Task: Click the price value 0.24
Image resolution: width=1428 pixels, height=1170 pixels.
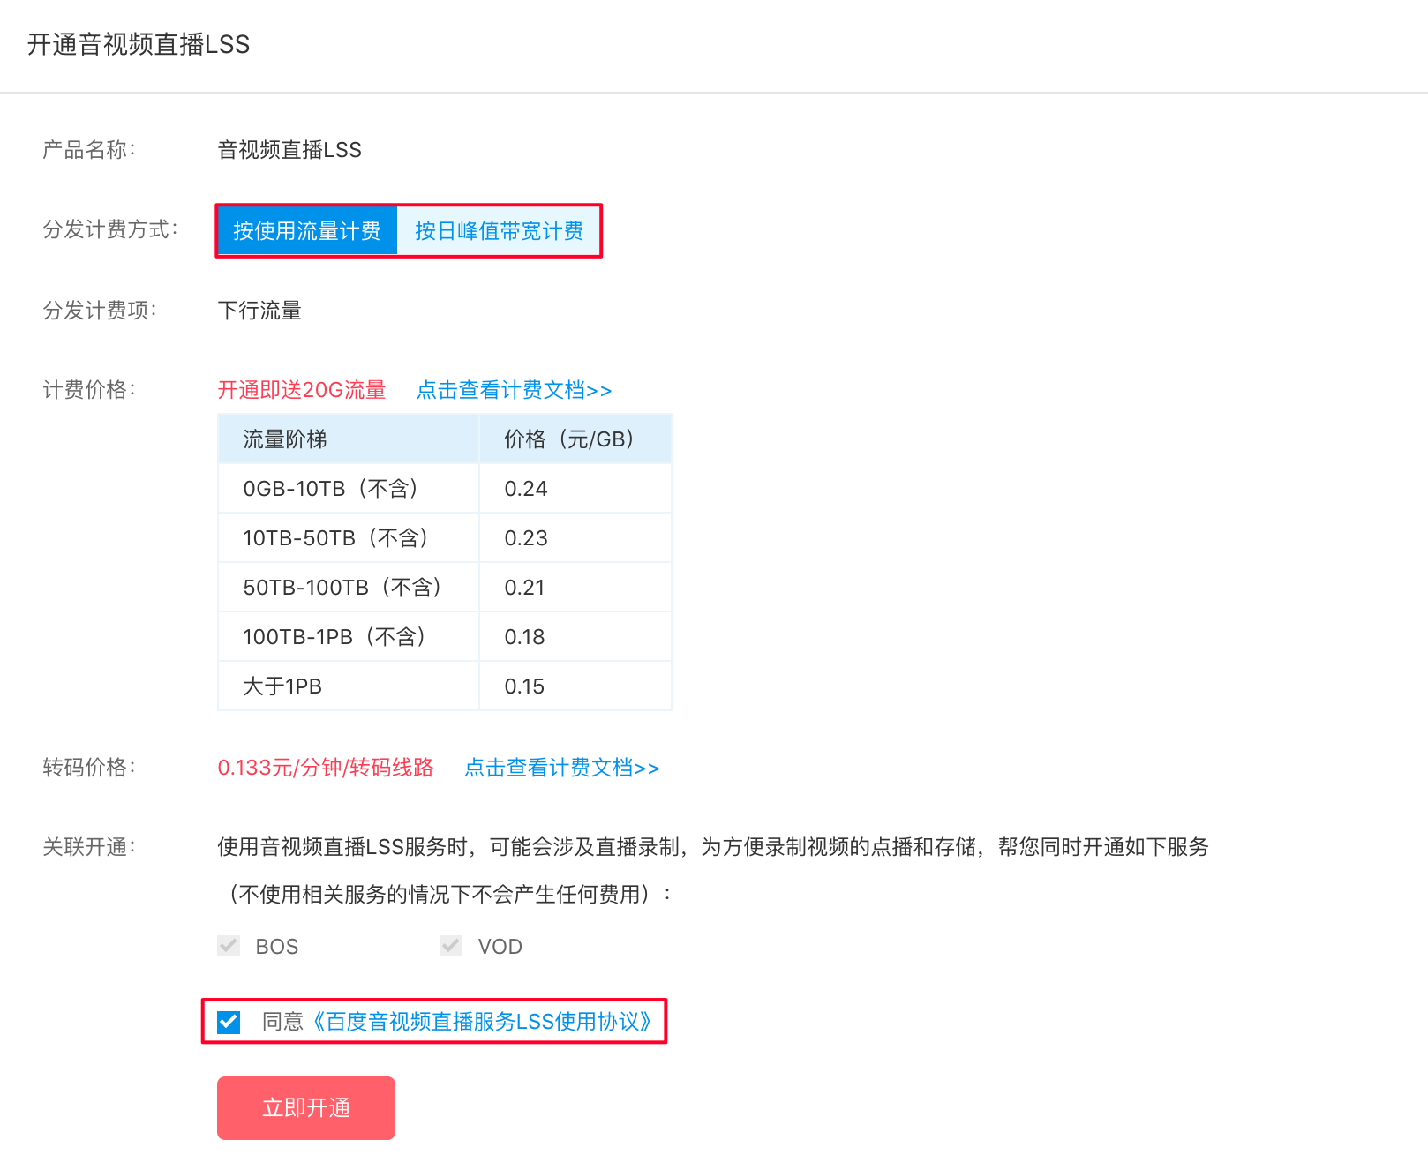Action: (526, 489)
